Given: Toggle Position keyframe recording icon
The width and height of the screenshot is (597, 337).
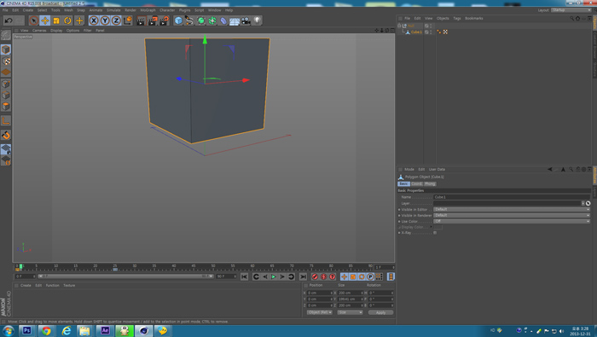Looking at the screenshot, I should (344, 276).
